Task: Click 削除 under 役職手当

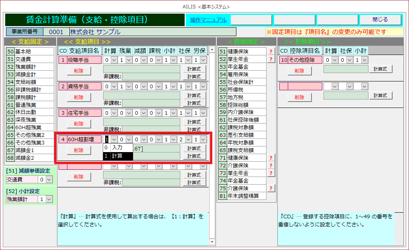Action: point(79,71)
